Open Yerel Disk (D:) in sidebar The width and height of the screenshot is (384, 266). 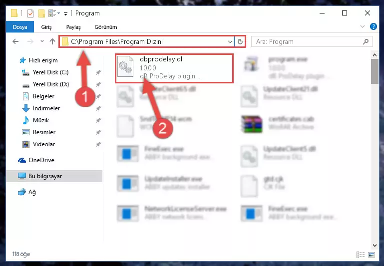click(x=45, y=84)
